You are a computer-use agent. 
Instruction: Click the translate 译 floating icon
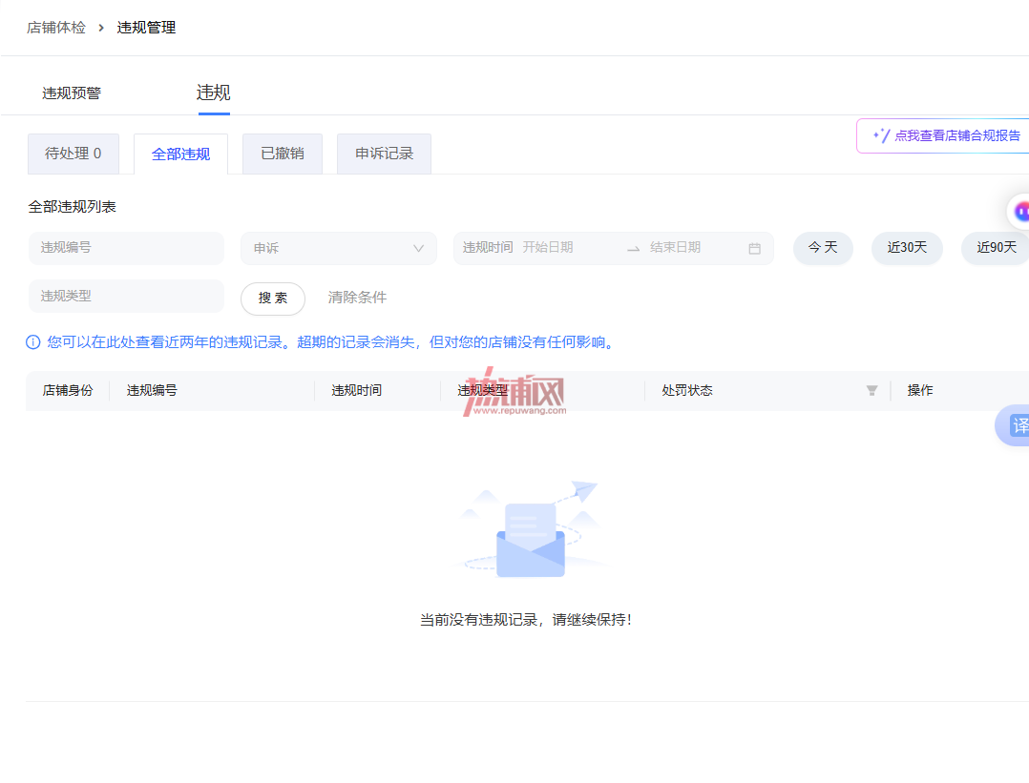coord(1015,425)
